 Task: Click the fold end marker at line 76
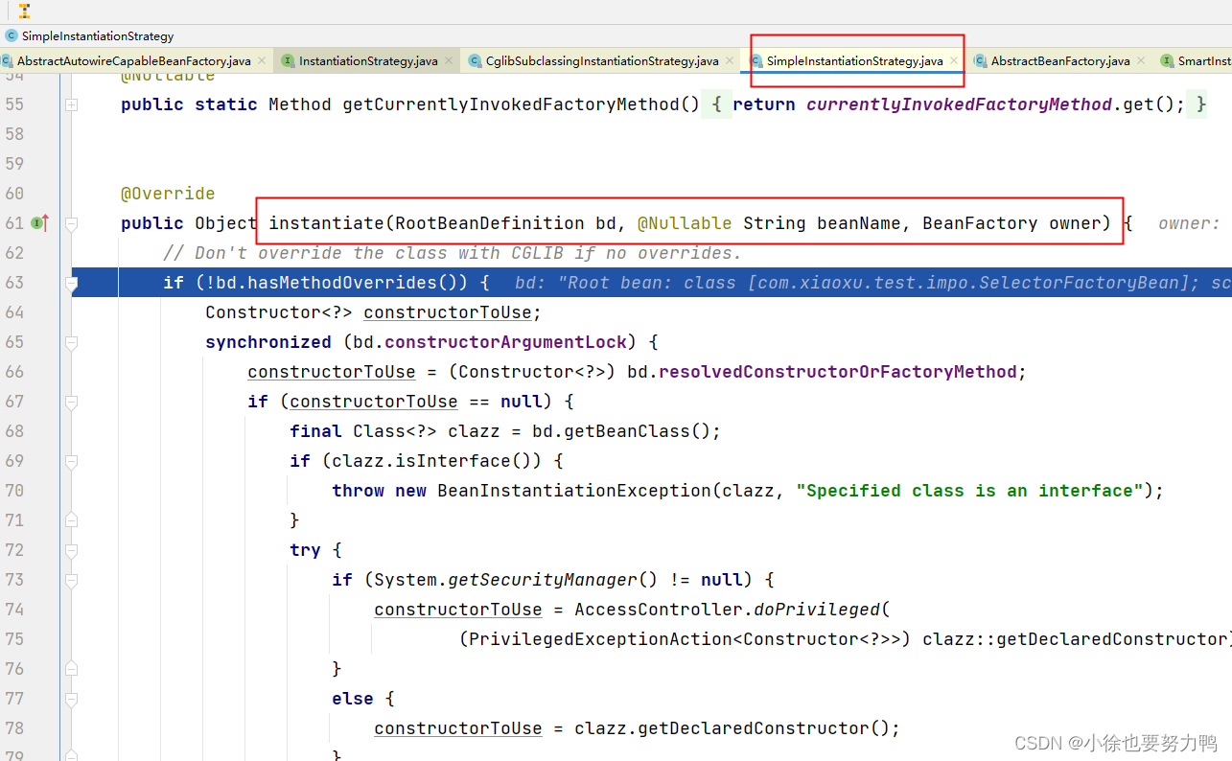click(71, 669)
